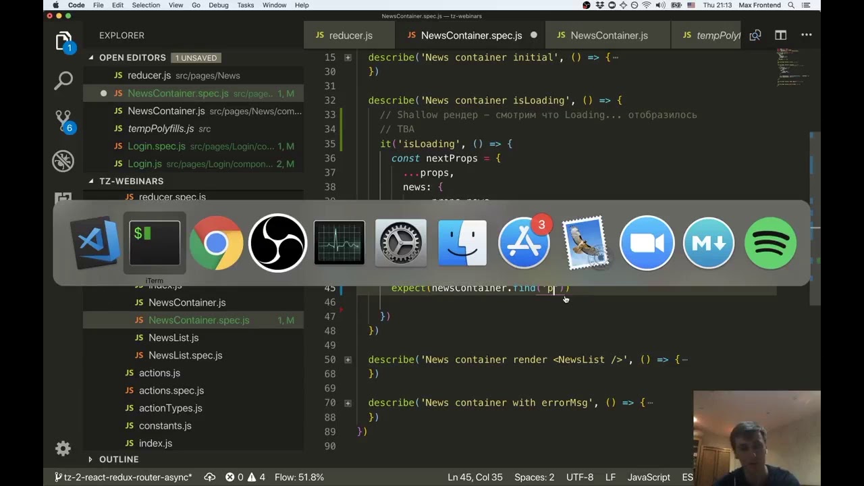Click Flow: 51.8% status item
The image size is (864, 486).
[x=299, y=477]
